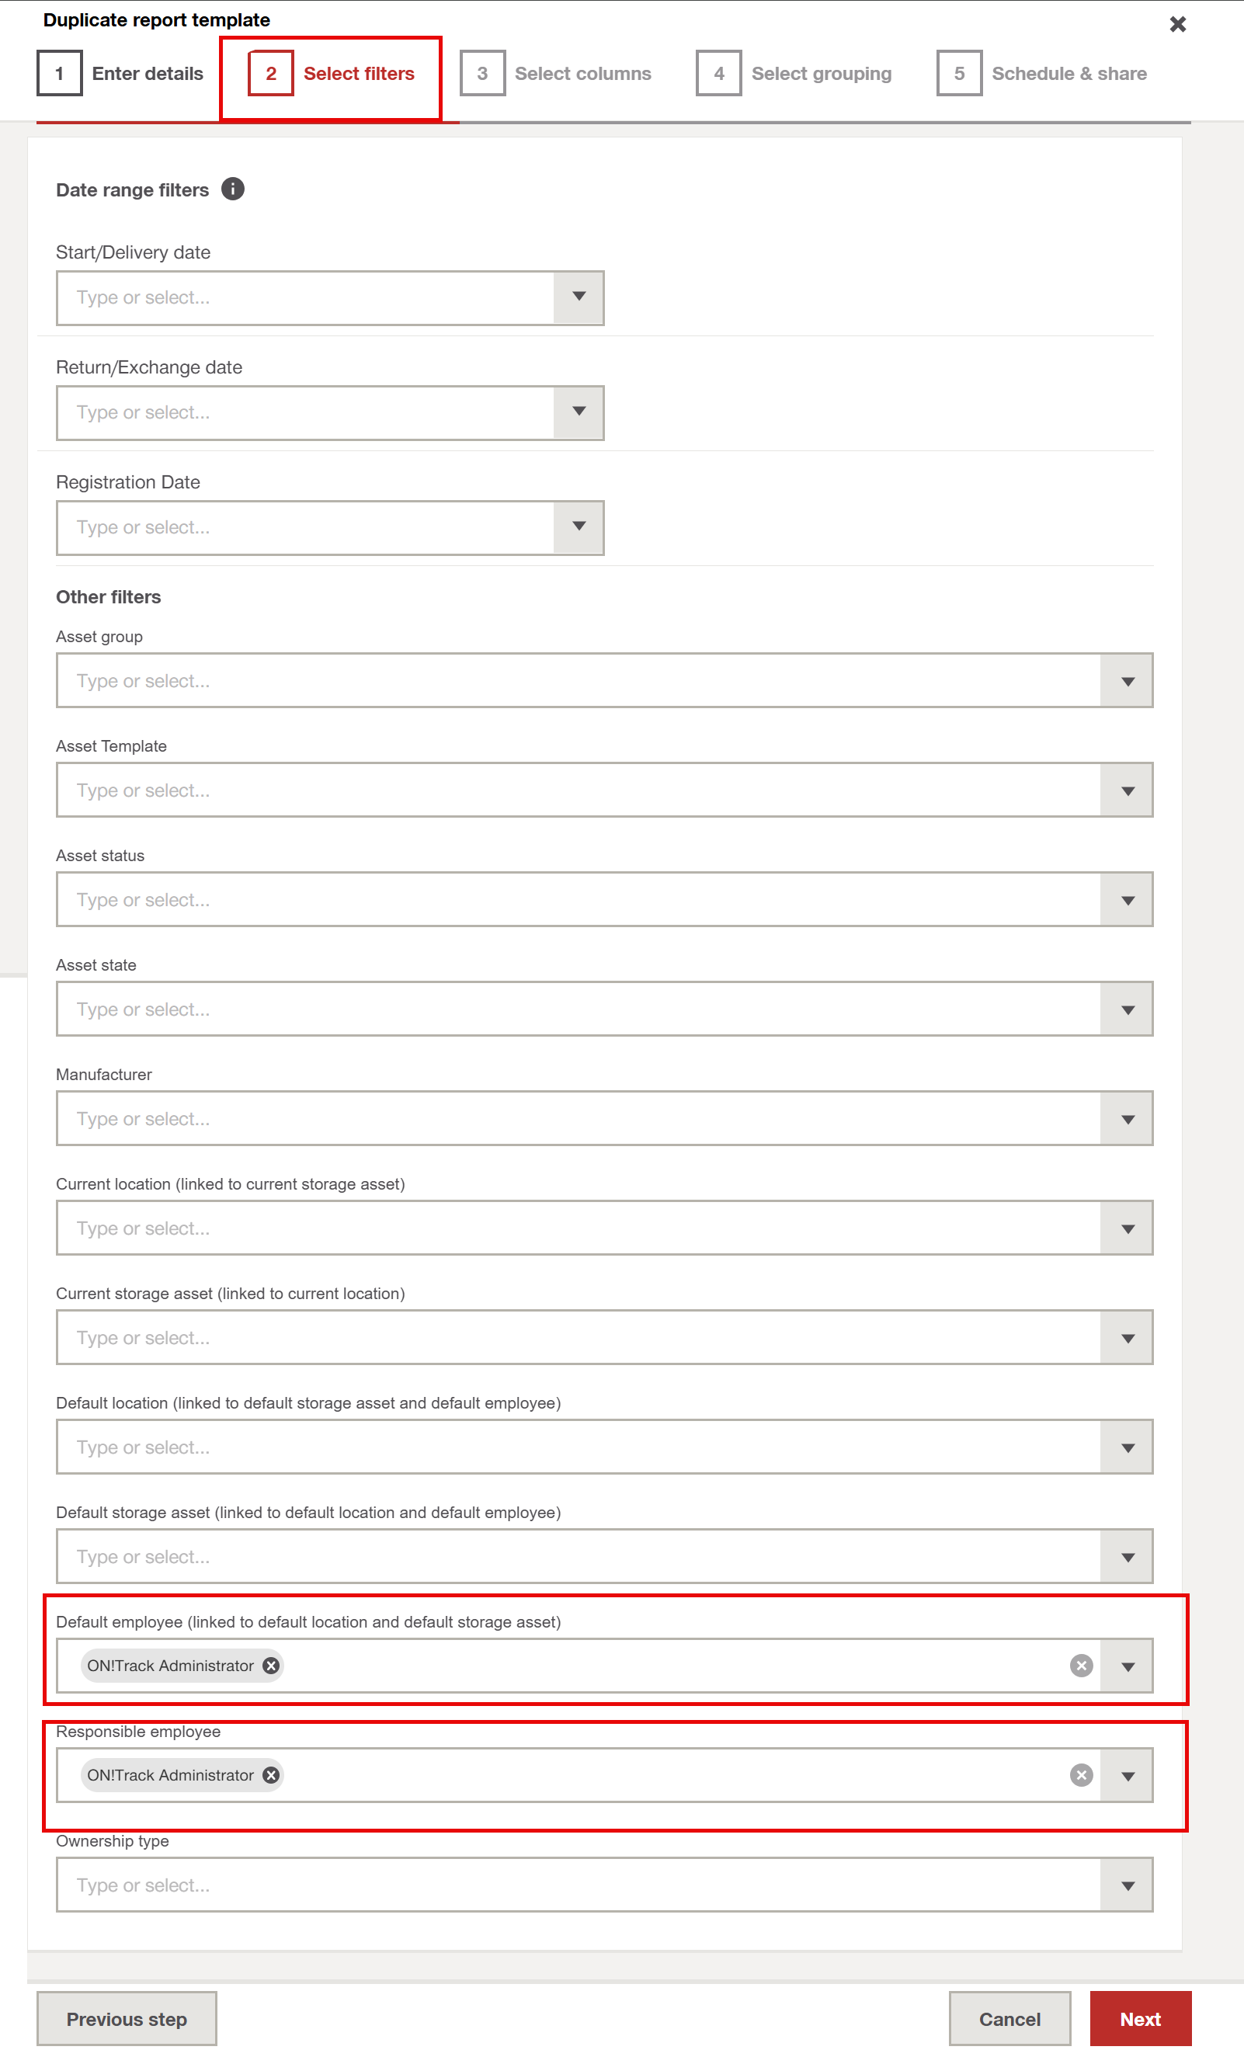Remove ON!Track Administrator chip from Responsible employee

[x=271, y=1775]
